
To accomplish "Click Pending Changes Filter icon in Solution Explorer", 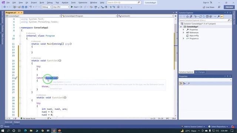I will pos(196,17).
